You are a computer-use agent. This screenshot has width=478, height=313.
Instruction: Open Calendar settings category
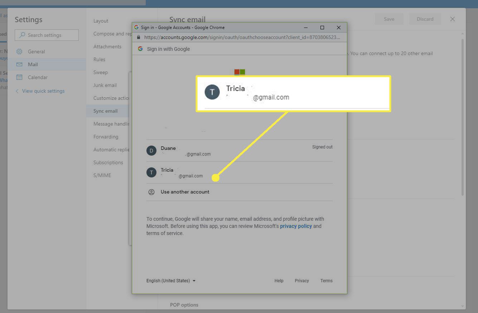point(47,77)
